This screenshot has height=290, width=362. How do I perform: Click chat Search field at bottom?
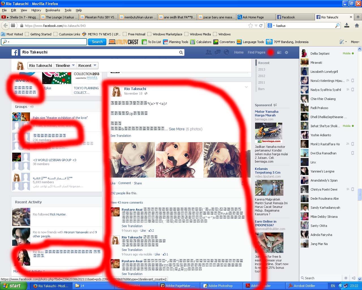pos(321,278)
